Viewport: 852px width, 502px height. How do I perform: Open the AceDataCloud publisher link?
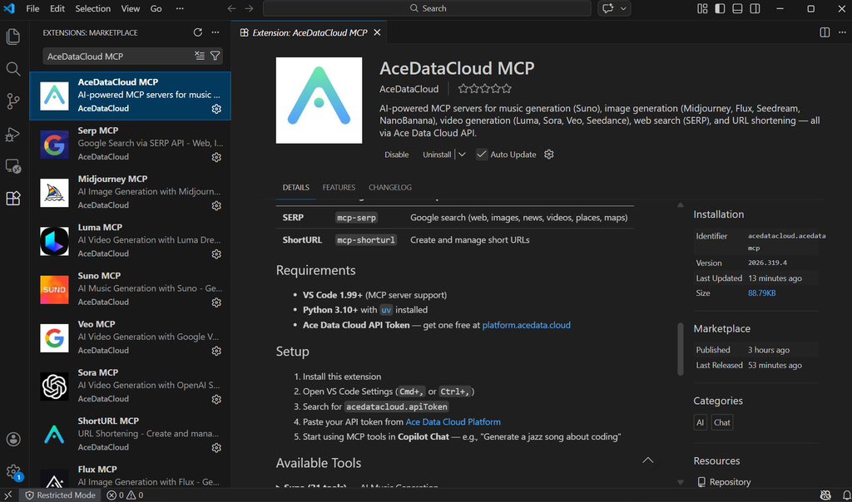click(x=409, y=89)
